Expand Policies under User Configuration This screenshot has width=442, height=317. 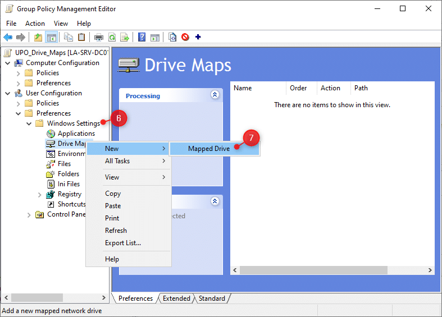pyautogui.click(x=19, y=104)
